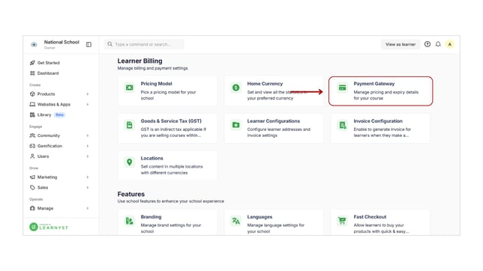Expand the Manage chevron

click(x=88, y=209)
